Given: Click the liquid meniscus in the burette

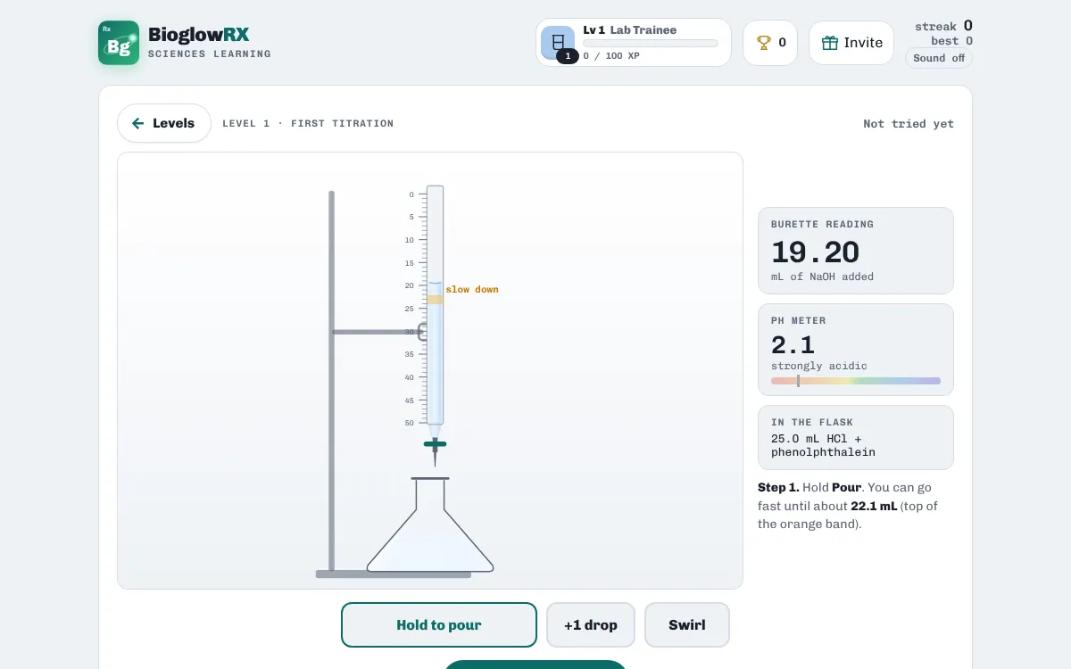Looking at the screenshot, I should 435,283.
